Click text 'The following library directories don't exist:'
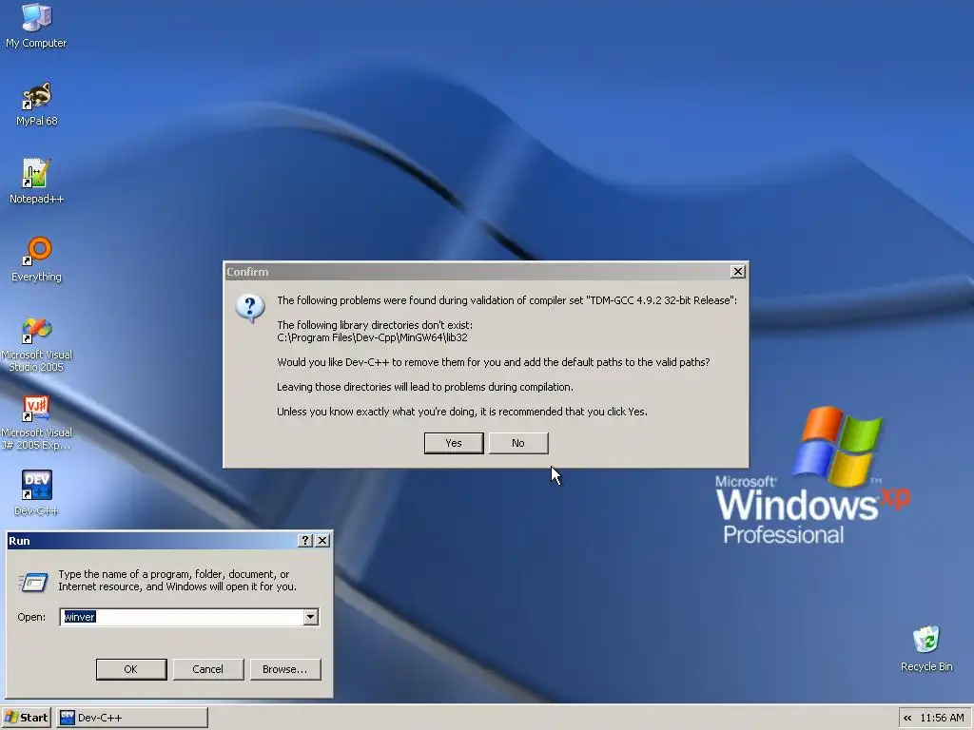Viewport: 974px width, 730px height. [375, 325]
